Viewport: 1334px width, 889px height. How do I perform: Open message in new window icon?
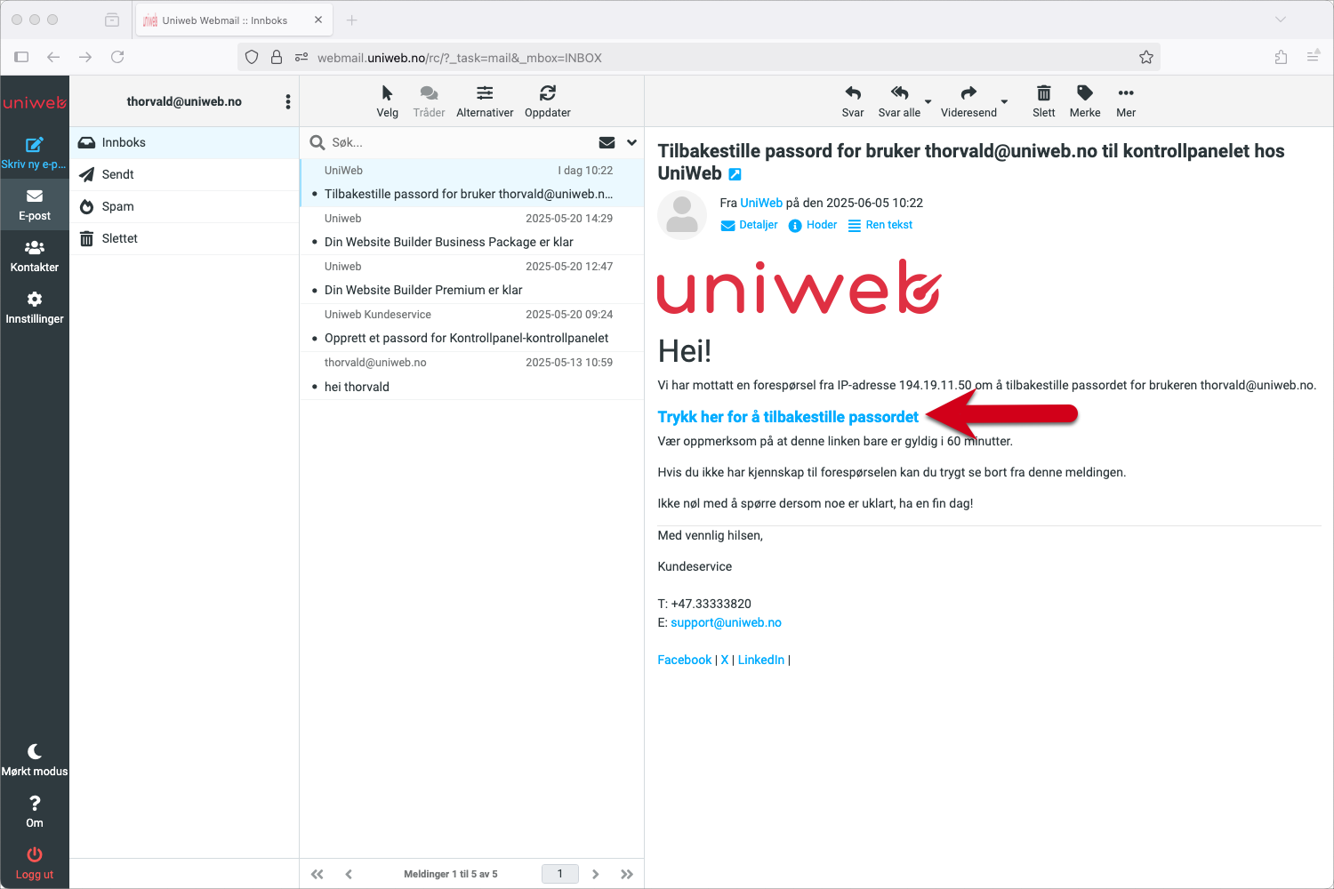point(735,174)
